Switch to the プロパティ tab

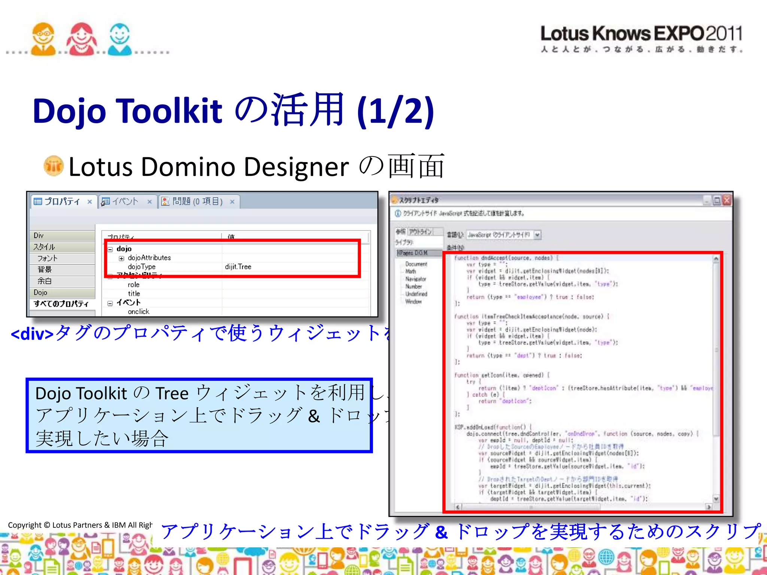click(x=64, y=201)
